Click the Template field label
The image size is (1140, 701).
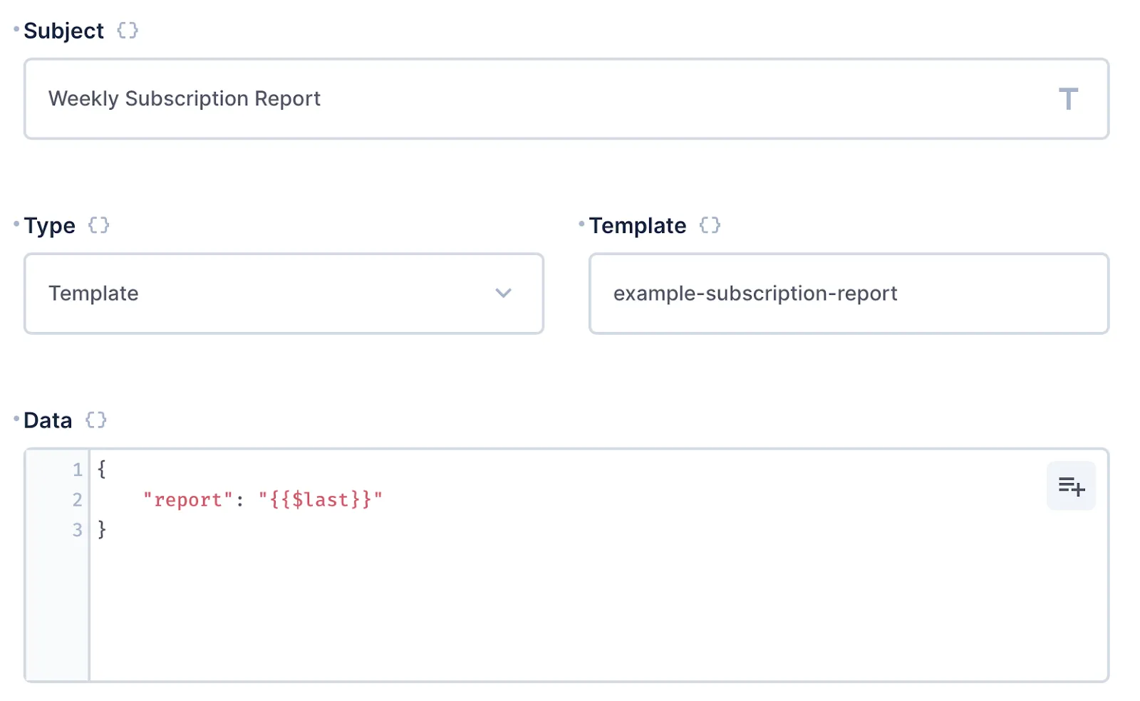(x=638, y=225)
